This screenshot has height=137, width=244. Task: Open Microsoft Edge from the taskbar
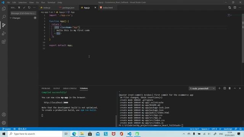(74, 134)
